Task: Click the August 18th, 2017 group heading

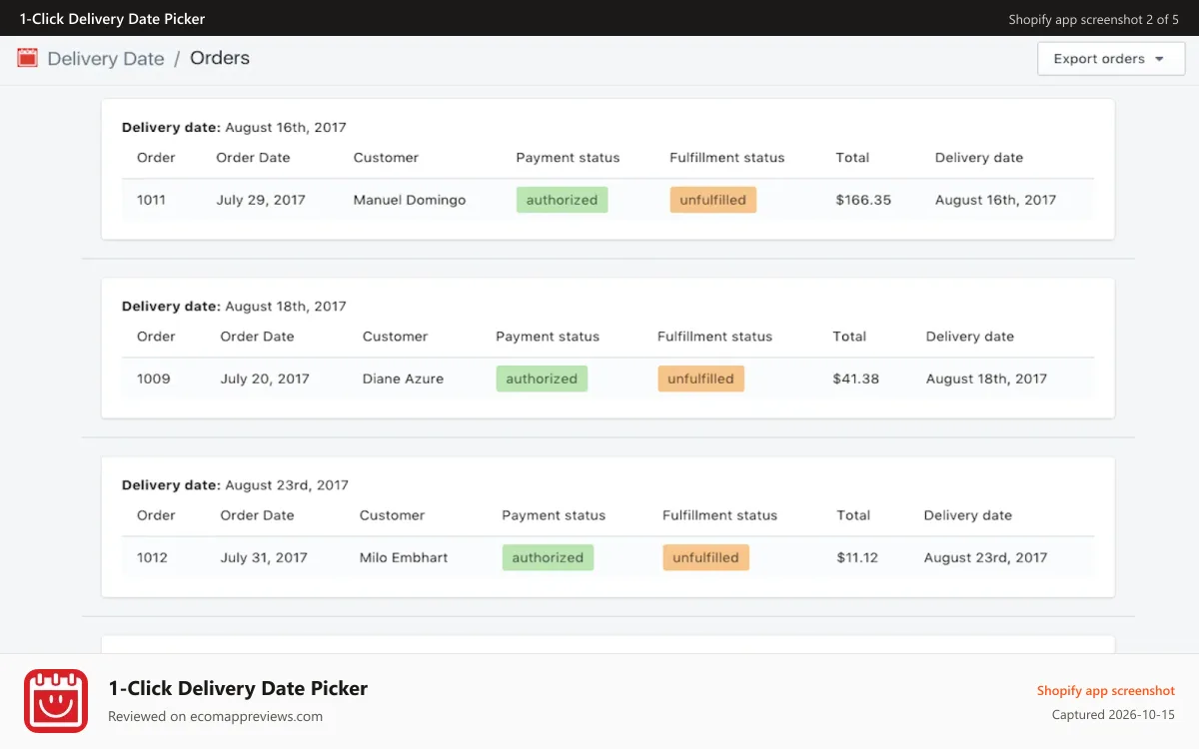Action: (234, 306)
